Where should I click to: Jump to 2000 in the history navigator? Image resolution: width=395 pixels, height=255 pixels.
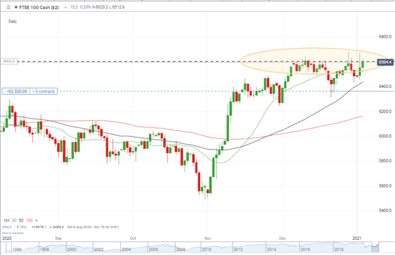(72, 250)
